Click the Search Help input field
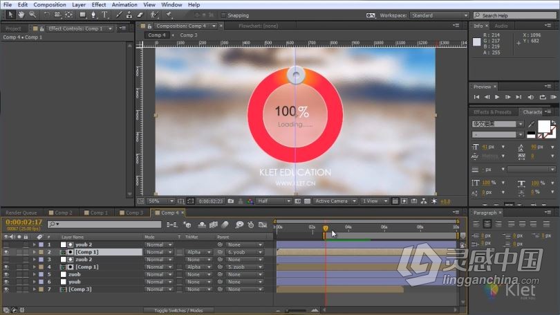Viewport: 560px width, 315px height. pos(515,15)
